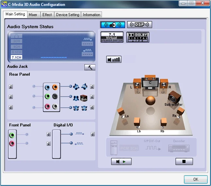The image size is (211, 186).
Task: Click the Lb back speaker in room
Action: click(137, 122)
